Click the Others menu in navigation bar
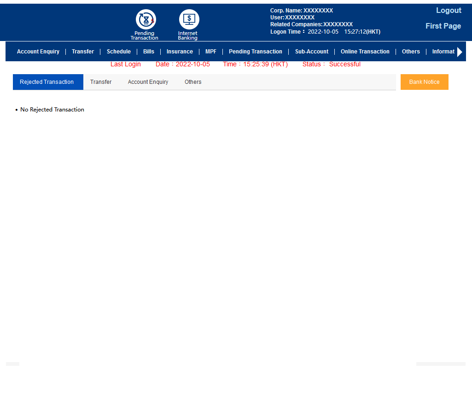 (x=411, y=52)
